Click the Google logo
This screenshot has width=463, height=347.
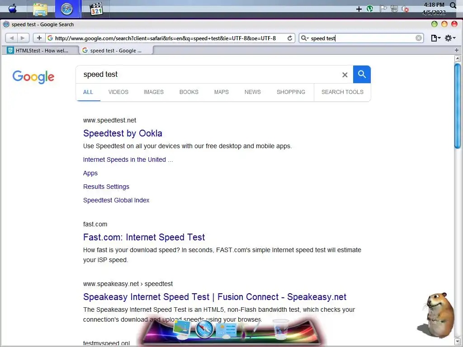[x=33, y=77]
